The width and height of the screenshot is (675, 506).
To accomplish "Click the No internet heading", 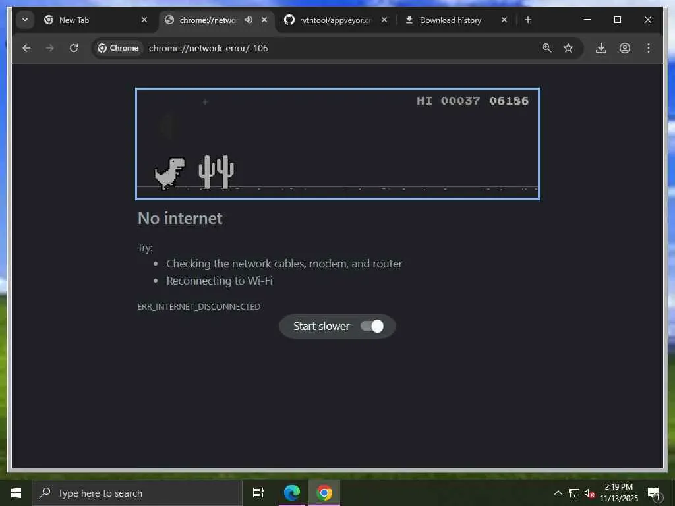I will click(180, 219).
